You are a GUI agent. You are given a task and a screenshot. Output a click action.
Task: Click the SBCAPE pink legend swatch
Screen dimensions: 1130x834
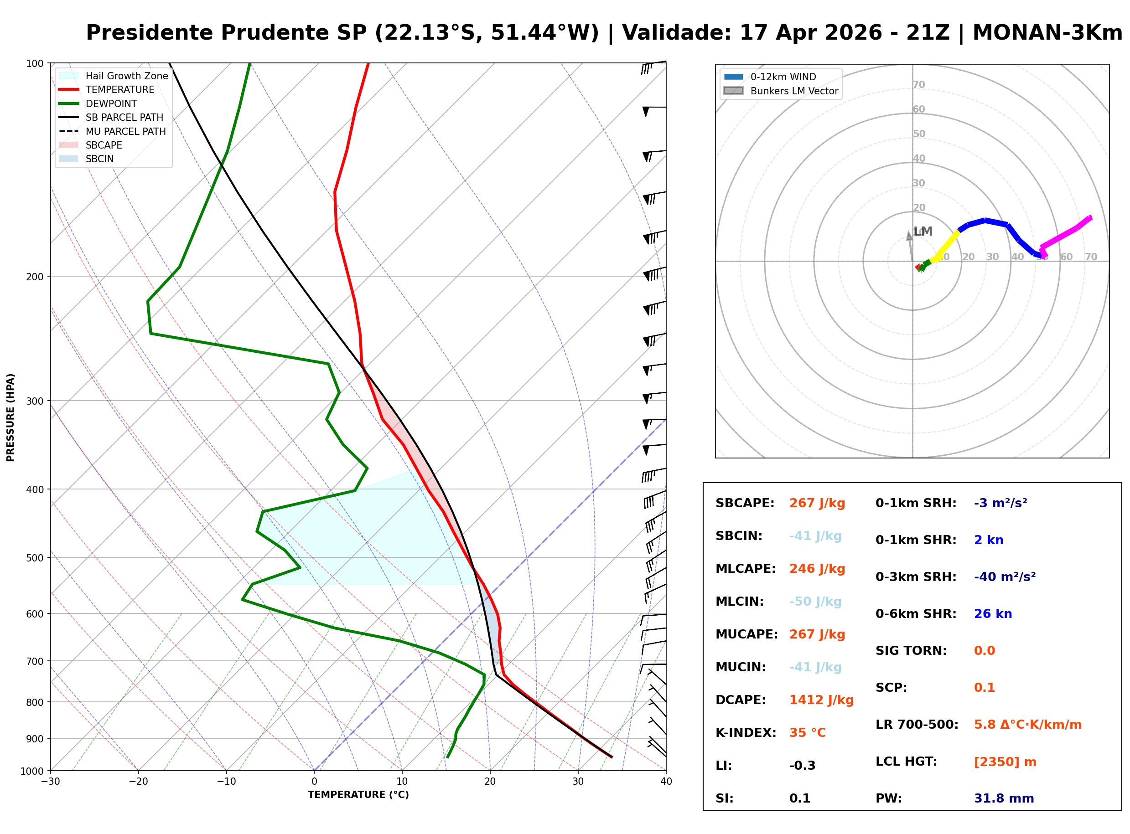pyautogui.click(x=69, y=145)
